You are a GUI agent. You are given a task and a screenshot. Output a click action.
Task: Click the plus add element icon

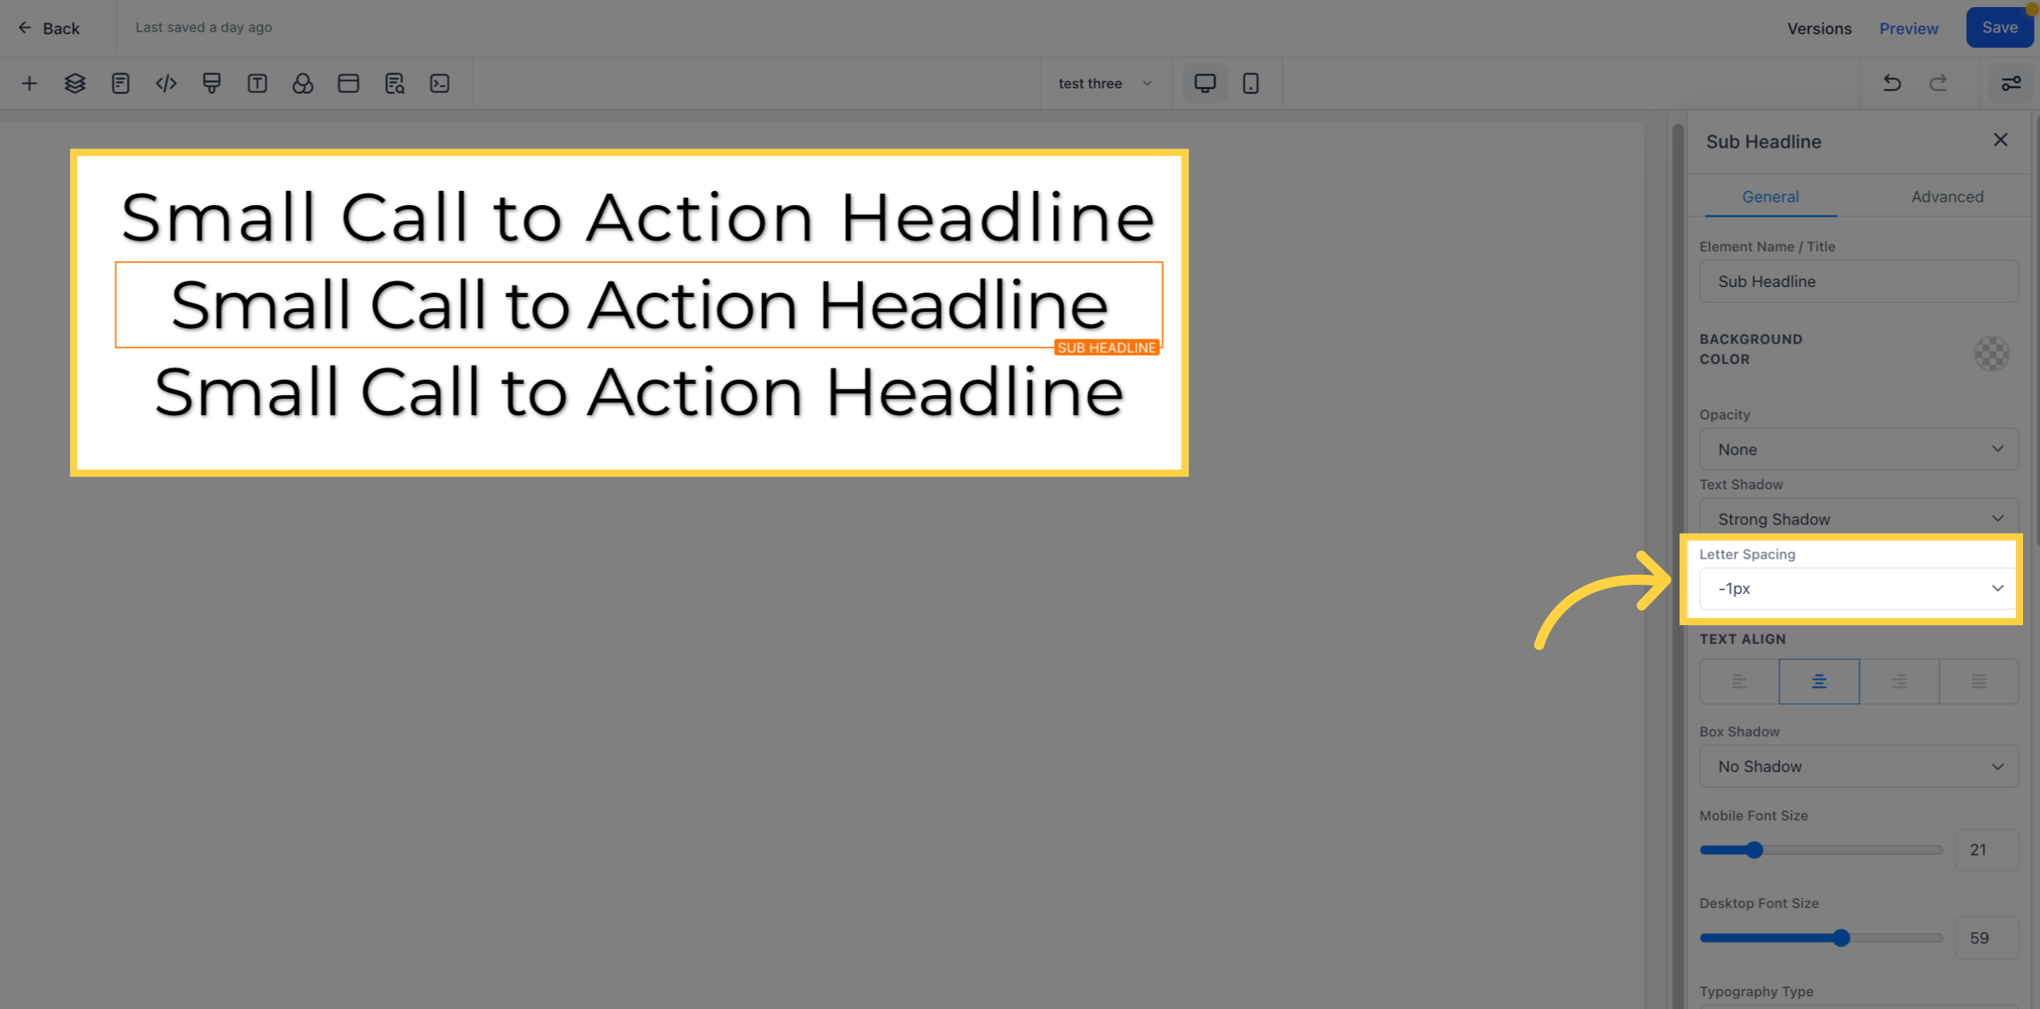point(29,83)
